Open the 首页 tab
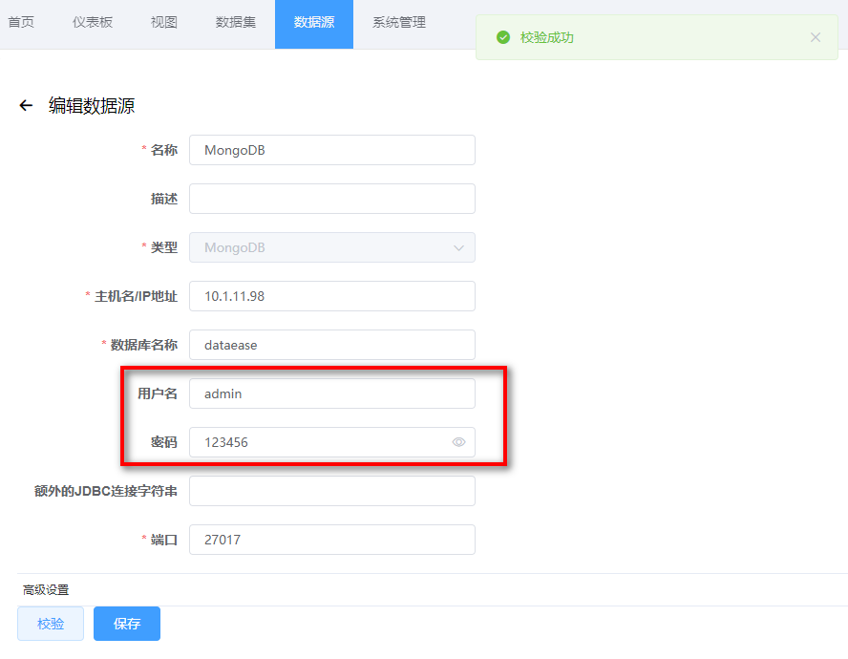Viewport: 848px width, 659px height. tap(21, 22)
